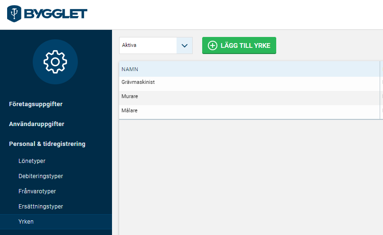Screen dimensions: 383x235
Task: Click the Målare row in the table
Action: pos(130,111)
